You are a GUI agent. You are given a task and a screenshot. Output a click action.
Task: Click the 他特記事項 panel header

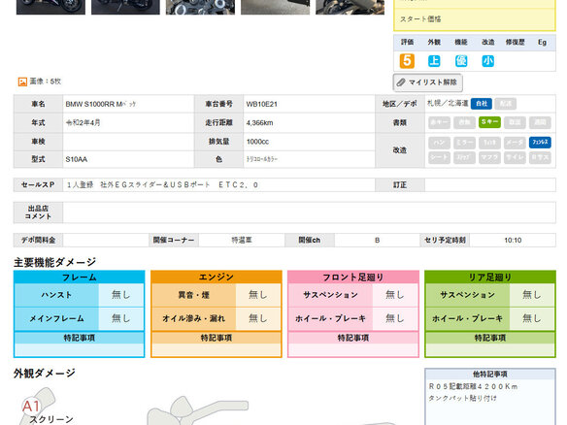pyautogui.click(x=490, y=374)
